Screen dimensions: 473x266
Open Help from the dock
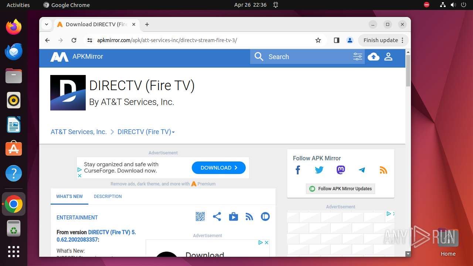pos(14,173)
